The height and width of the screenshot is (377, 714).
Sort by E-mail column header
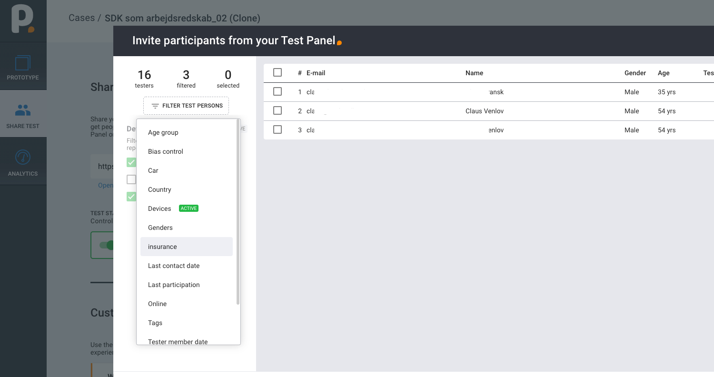[316, 73]
